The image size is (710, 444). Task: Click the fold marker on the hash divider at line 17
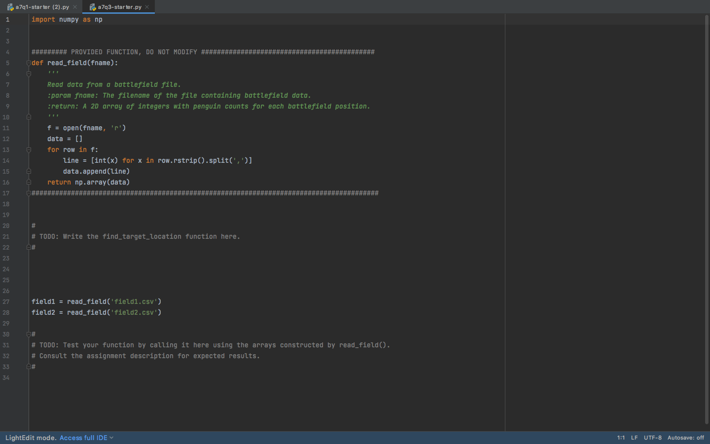pyautogui.click(x=29, y=193)
